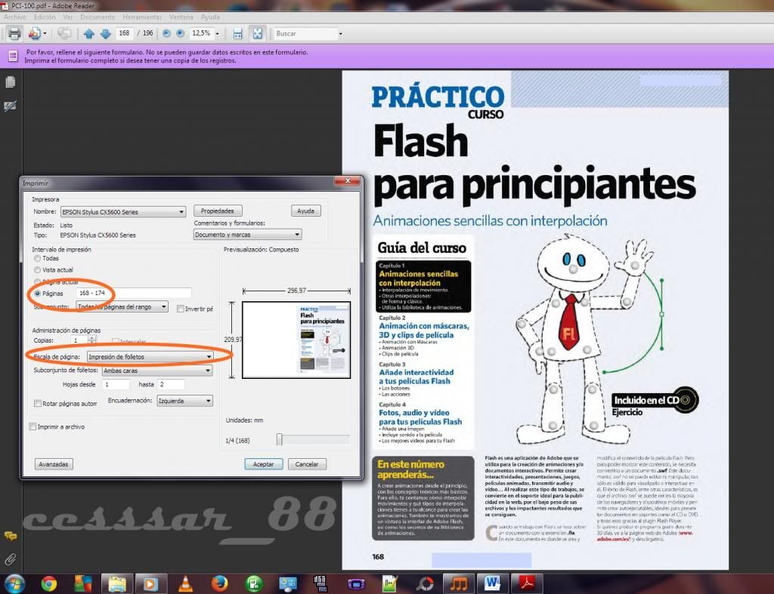Close the Imprimir dialog
Screen dimensions: 774x594
click(348, 181)
